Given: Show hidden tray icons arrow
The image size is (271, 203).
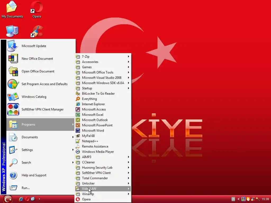Looking at the screenshot, I should pos(238,199).
